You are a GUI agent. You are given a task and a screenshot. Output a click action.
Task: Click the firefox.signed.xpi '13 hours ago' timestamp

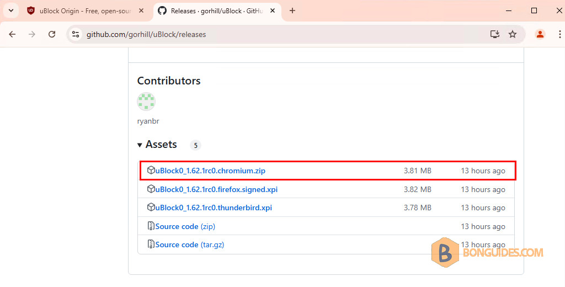[483, 190]
